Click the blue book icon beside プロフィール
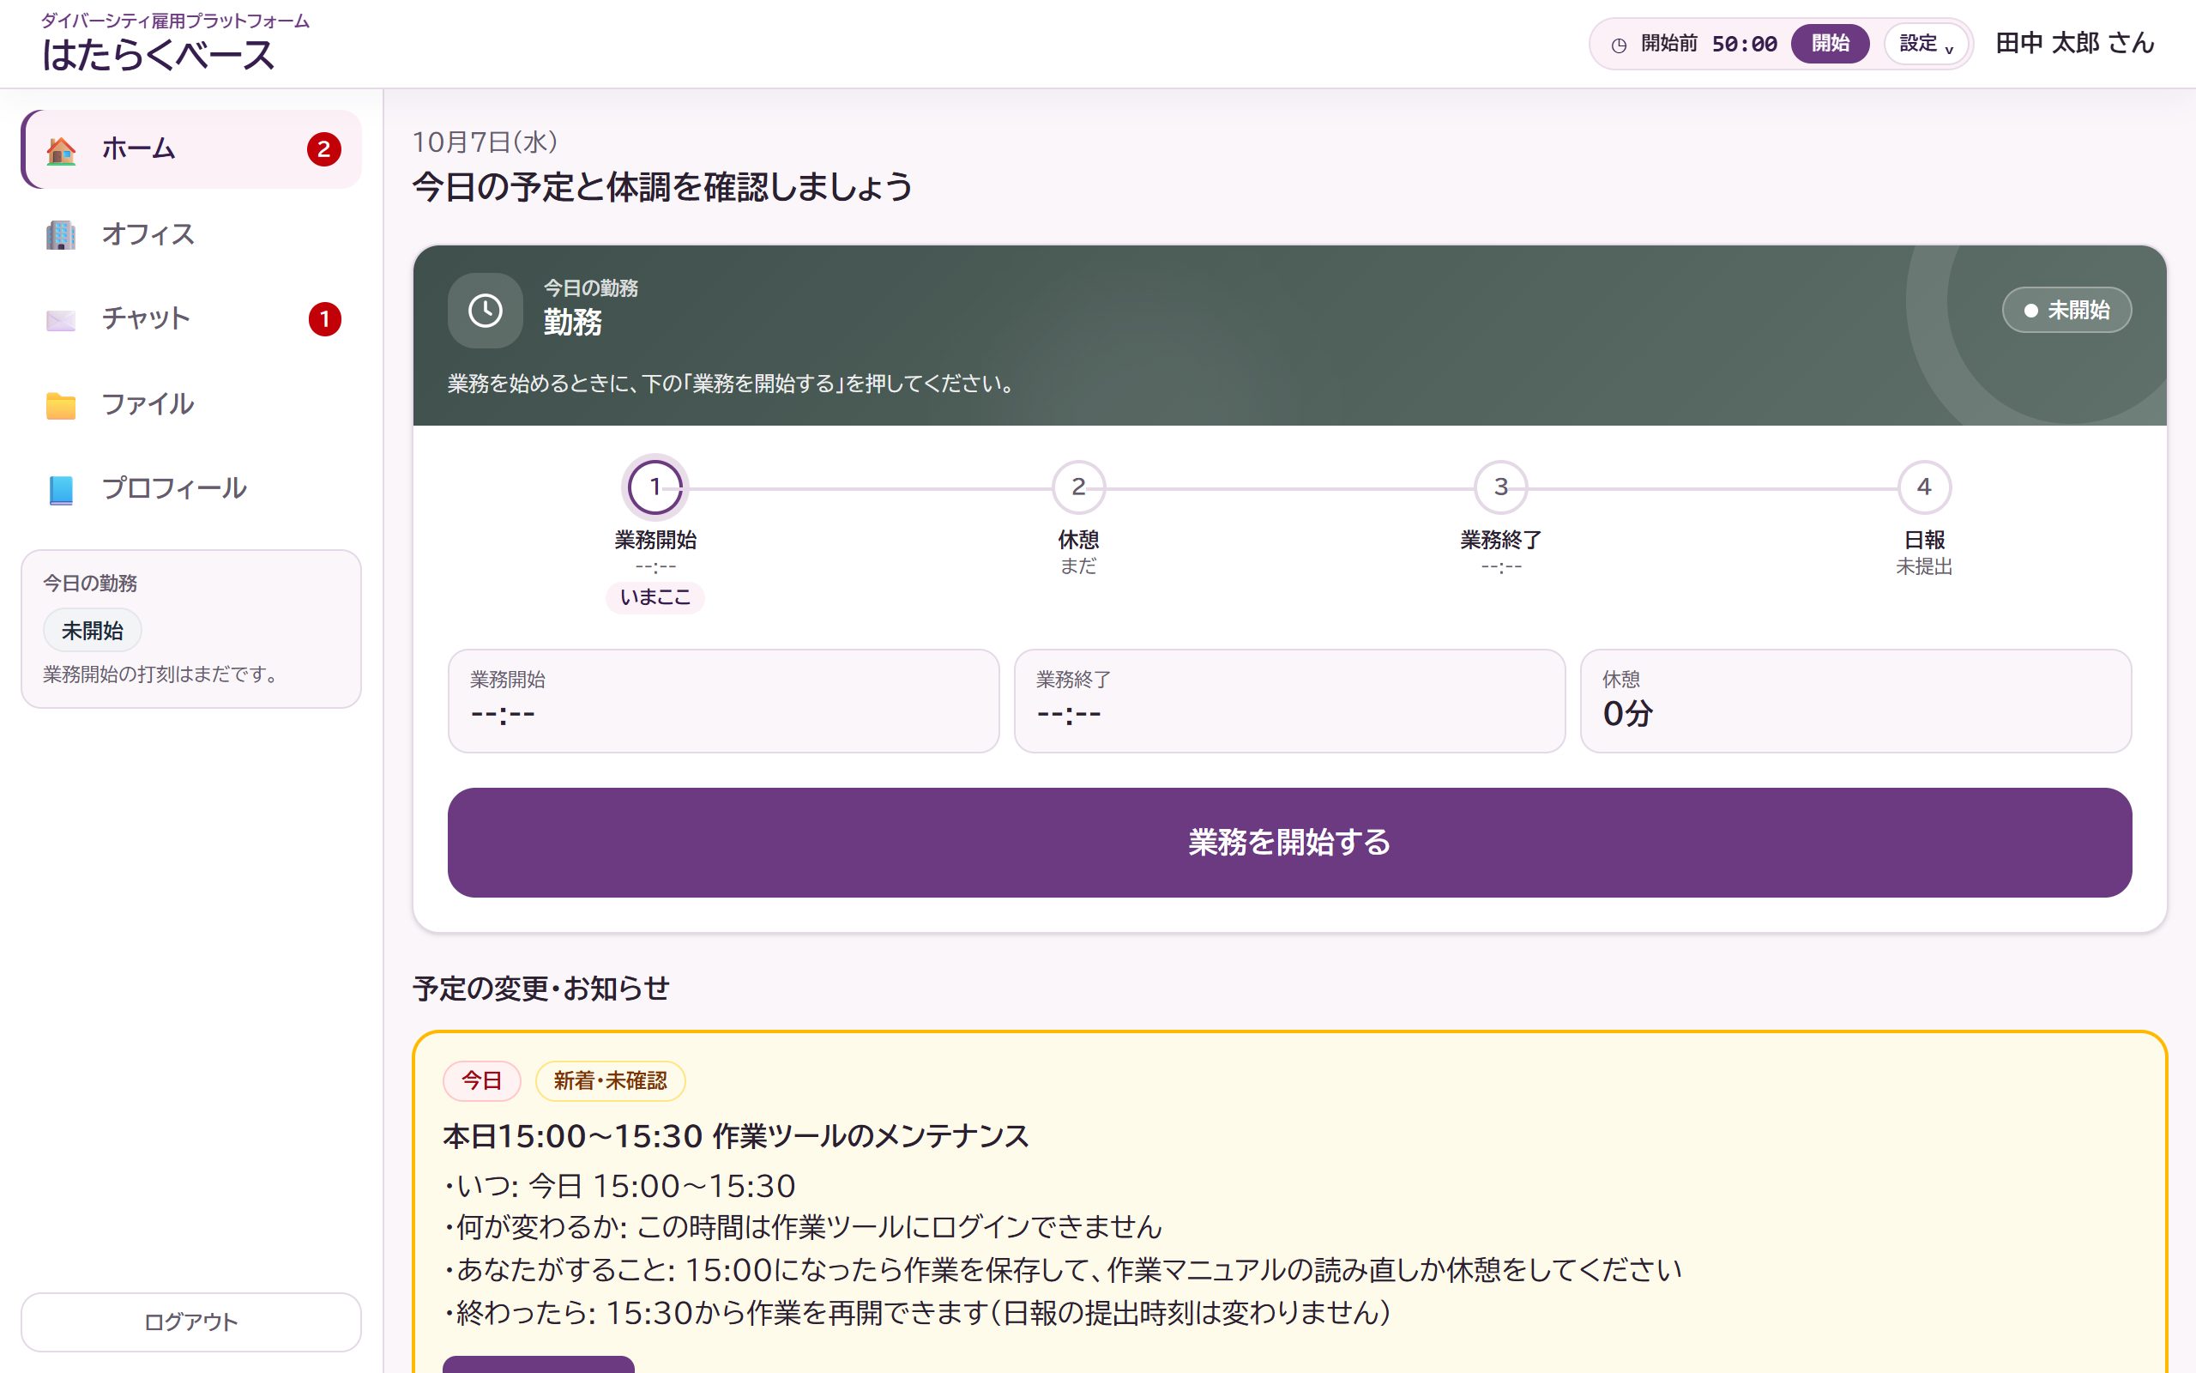Viewport: 2196px width, 1373px height. point(61,489)
